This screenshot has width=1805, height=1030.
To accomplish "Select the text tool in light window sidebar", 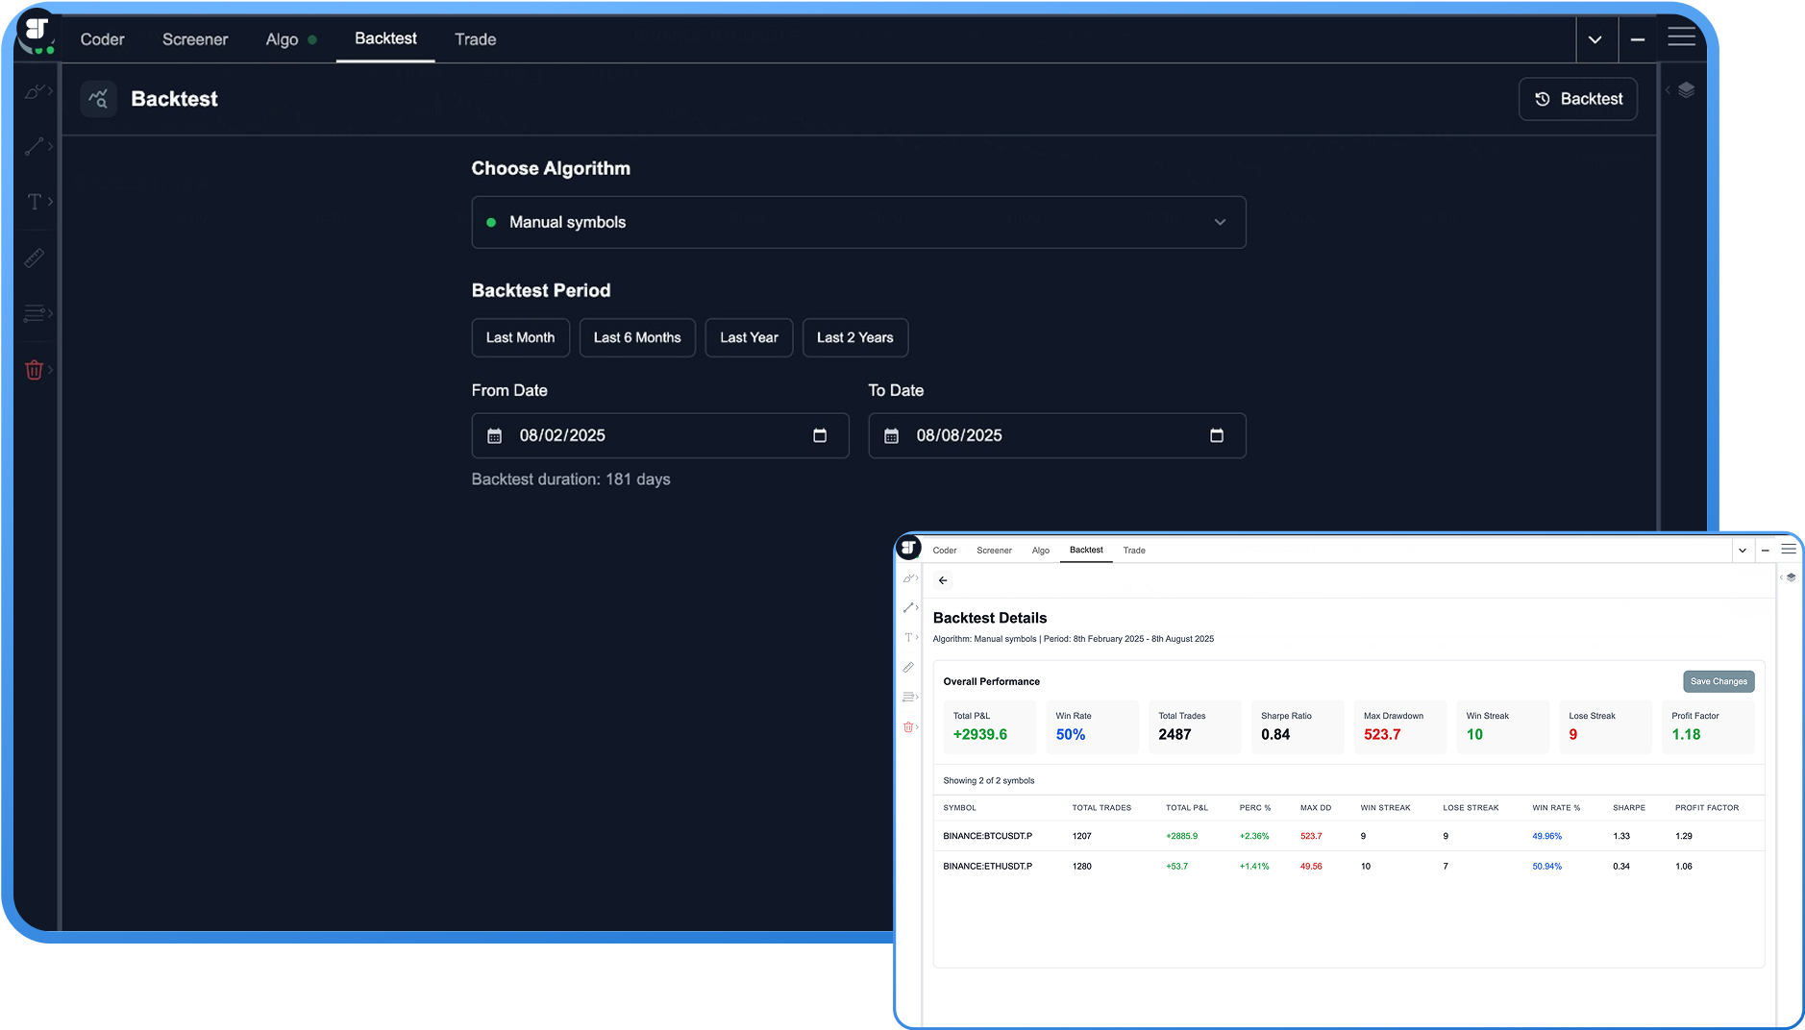I will [908, 637].
